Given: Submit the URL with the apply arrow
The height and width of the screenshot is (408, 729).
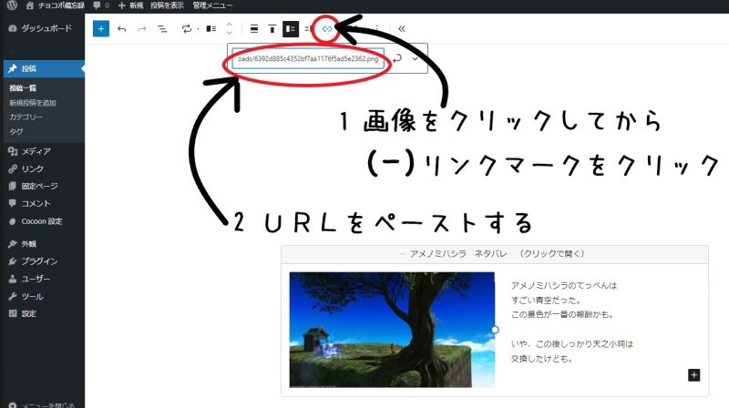Looking at the screenshot, I should pyautogui.click(x=398, y=58).
